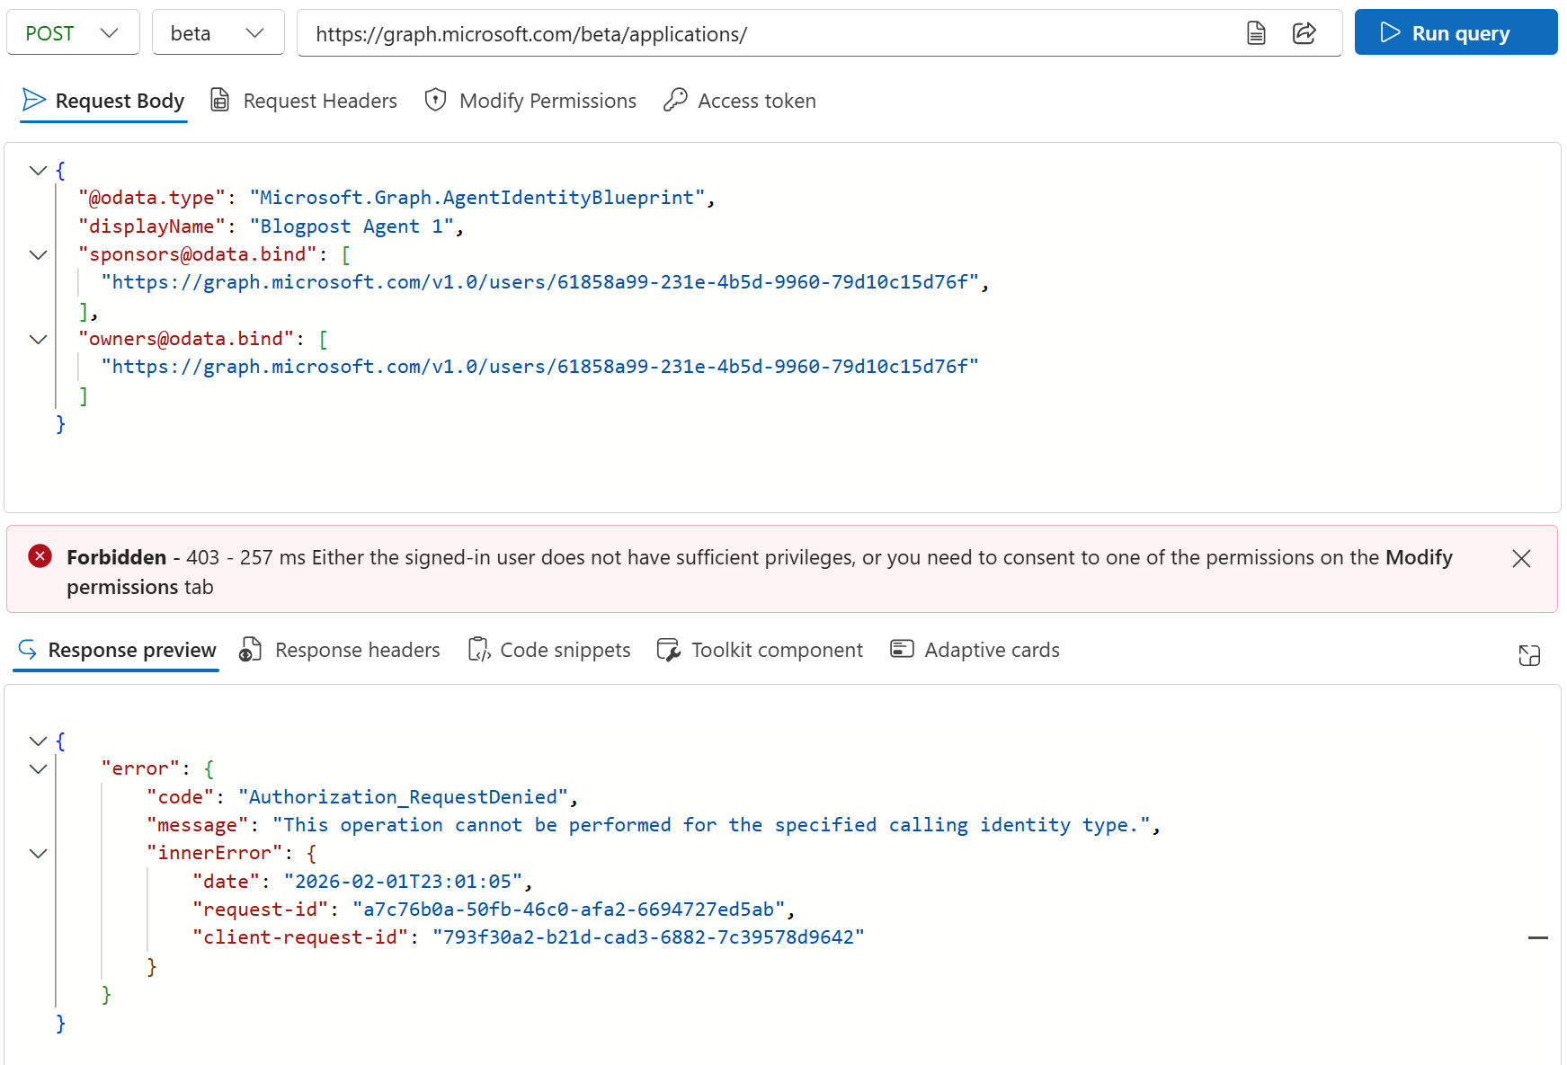Collapse the innerError object in response
Viewport: 1567px width, 1065px height.
(38, 854)
